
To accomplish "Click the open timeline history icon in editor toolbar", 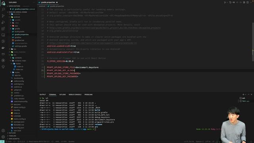I will 230,2.
